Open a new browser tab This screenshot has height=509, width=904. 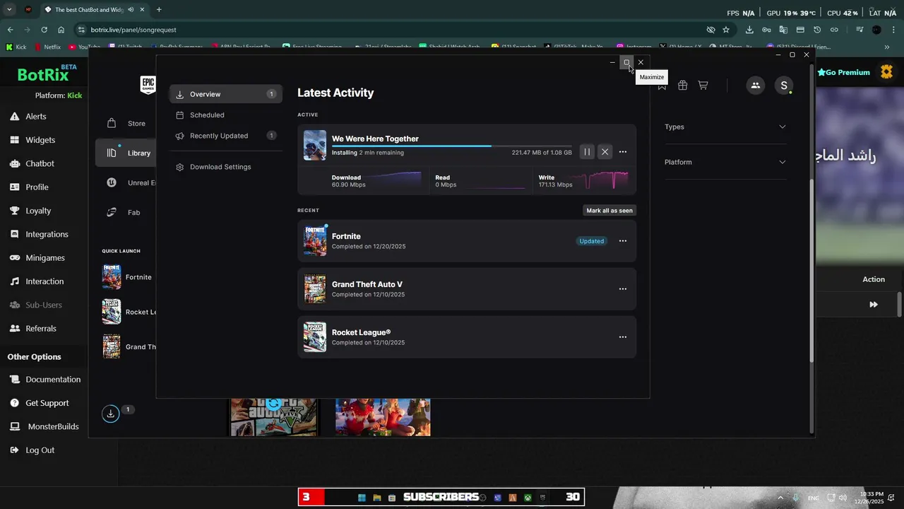point(159,10)
